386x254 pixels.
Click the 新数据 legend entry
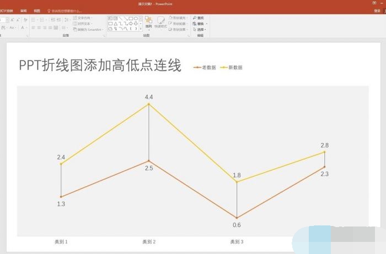coord(235,68)
